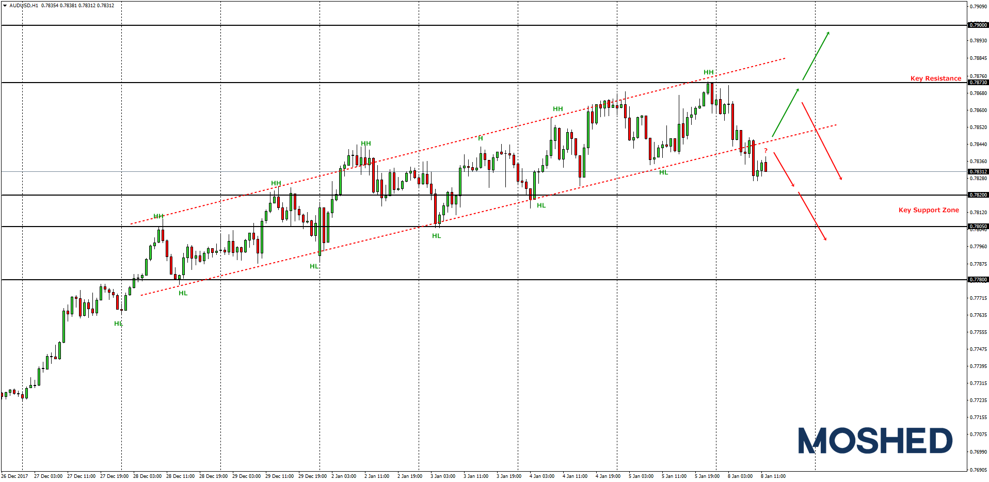This screenshot has width=989, height=482.
Task: Click the 0.78312 current price tag
Action: click(977, 172)
